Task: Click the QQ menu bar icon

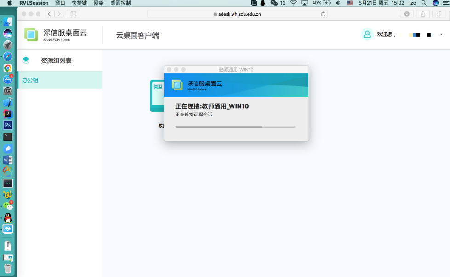Action: click(x=262, y=3)
